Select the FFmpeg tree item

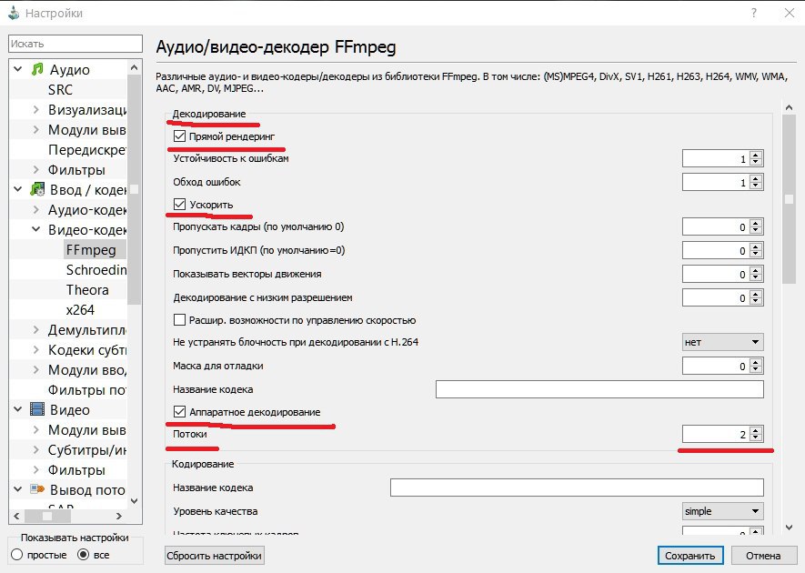91,249
